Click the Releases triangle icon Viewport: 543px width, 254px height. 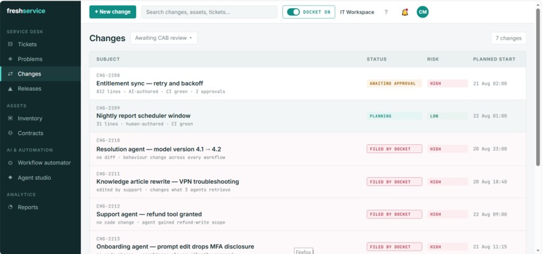pos(10,89)
